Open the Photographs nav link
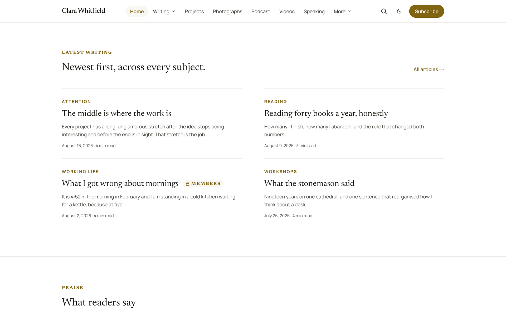Image resolution: width=506 pixels, height=316 pixels. click(227, 11)
